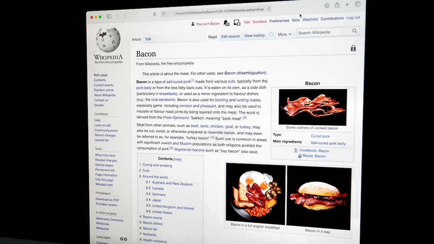Open the full English breakfast image
434x244 pixels.
point(256,194)
